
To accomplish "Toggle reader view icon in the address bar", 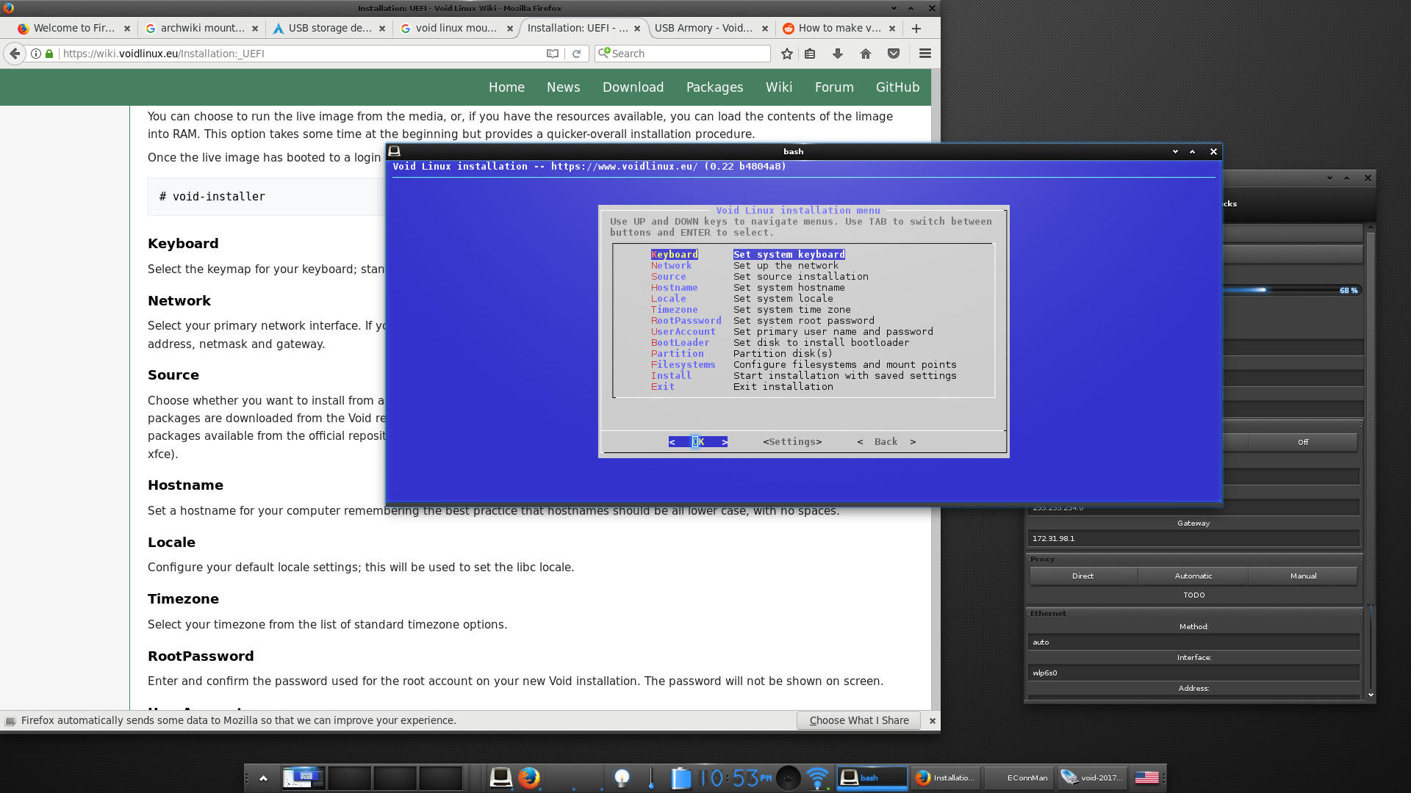I will pos(553,54).
